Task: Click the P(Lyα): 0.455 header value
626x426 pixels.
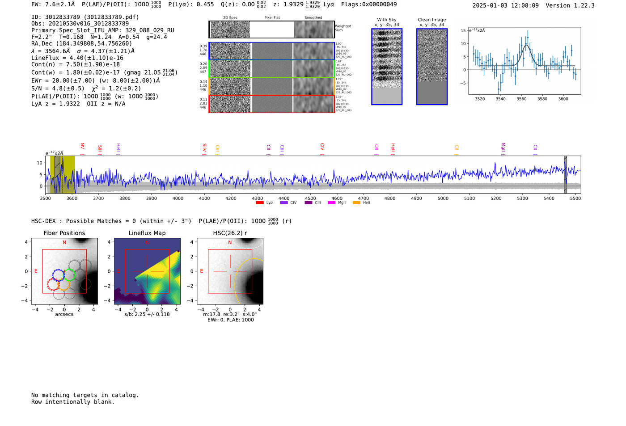Action: tap(191, 4)
